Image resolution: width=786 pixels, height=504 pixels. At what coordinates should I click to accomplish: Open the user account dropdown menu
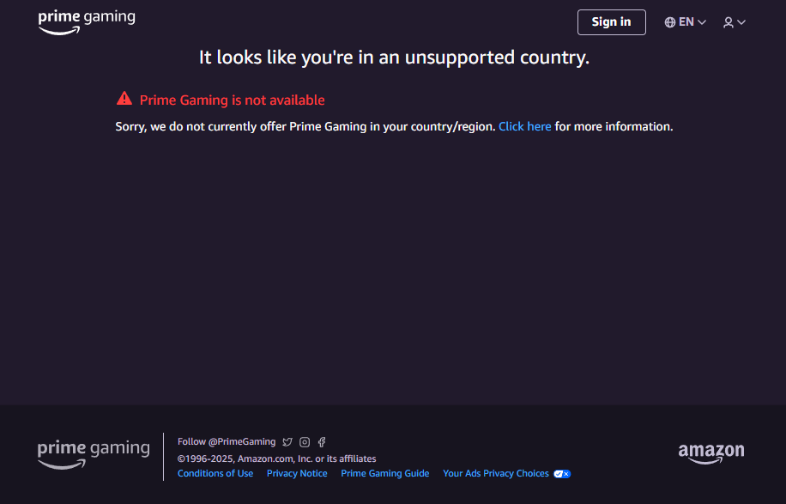(x=735, y=22)
